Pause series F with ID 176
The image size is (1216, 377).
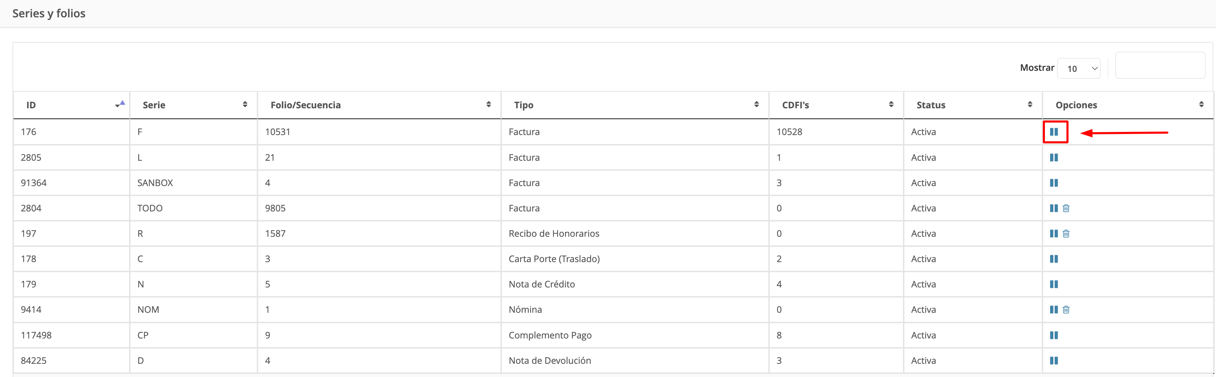tap(1054, 132)
